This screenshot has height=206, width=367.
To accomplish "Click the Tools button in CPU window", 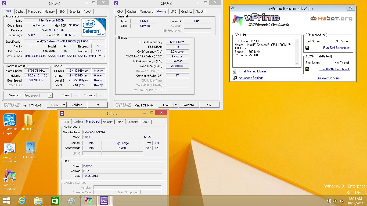I will point(55,105).
